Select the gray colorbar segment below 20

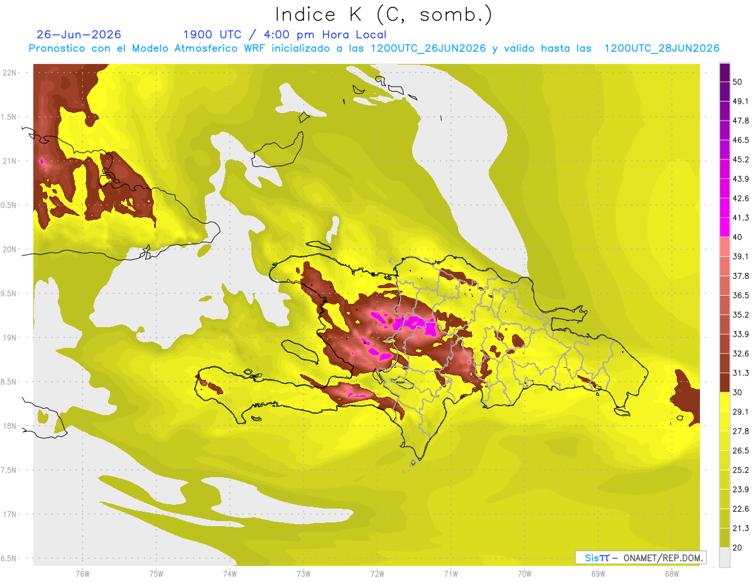[x=724, y=556]
